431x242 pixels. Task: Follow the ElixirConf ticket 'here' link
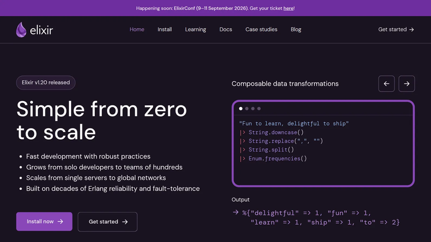pos(288,8)
